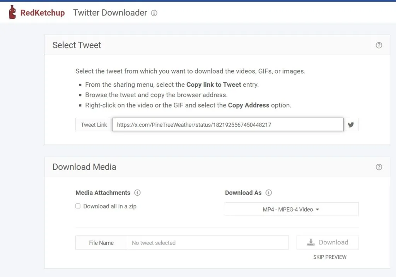Click the Select Tweet section header
The height and width of the screenshot is (277, 396).
click(x=76, y=45)
